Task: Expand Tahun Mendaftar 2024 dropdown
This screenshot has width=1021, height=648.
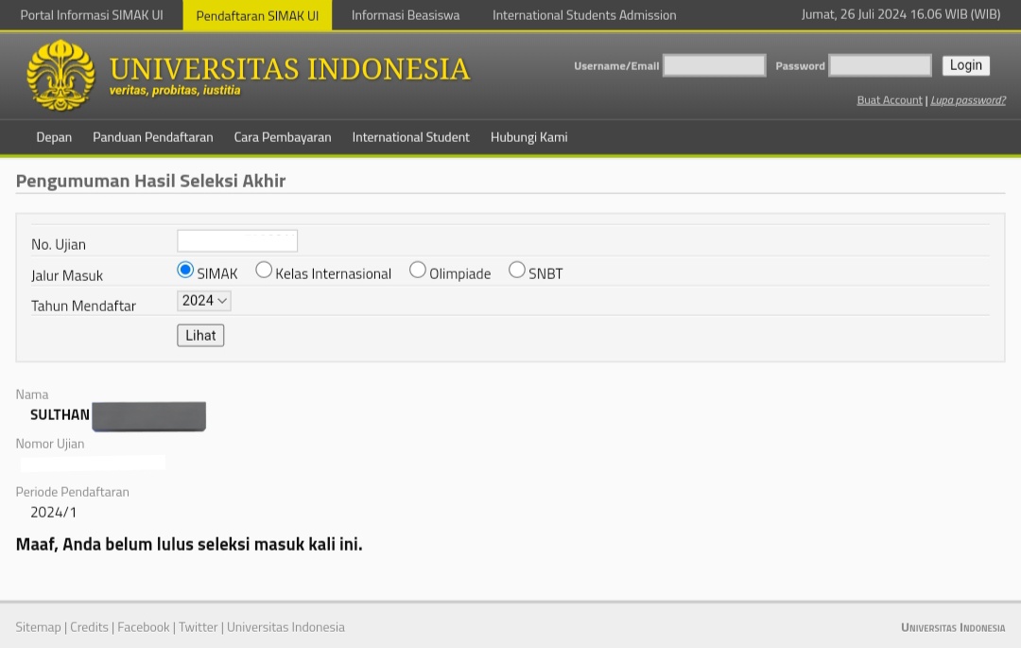Action: (204, 300)
